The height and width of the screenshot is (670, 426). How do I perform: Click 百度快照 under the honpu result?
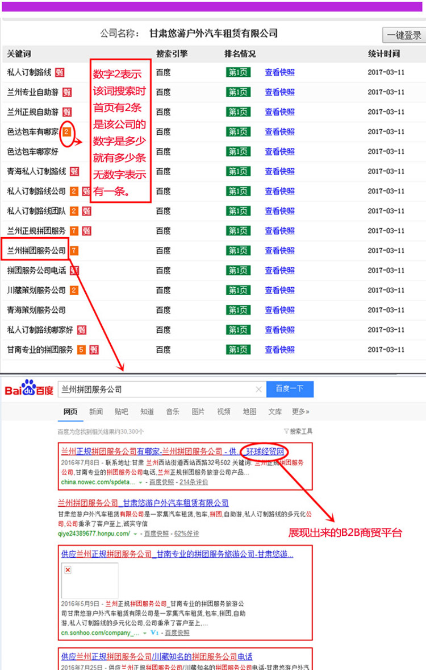(x=157, y=533)
